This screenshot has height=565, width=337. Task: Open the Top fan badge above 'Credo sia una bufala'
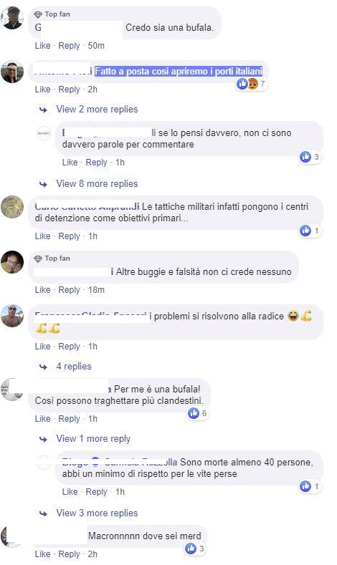pos(52,14)
